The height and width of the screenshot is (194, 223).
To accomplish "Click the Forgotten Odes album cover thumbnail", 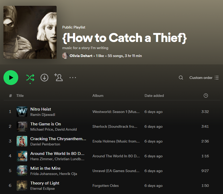I will click(x=22, y=186).
